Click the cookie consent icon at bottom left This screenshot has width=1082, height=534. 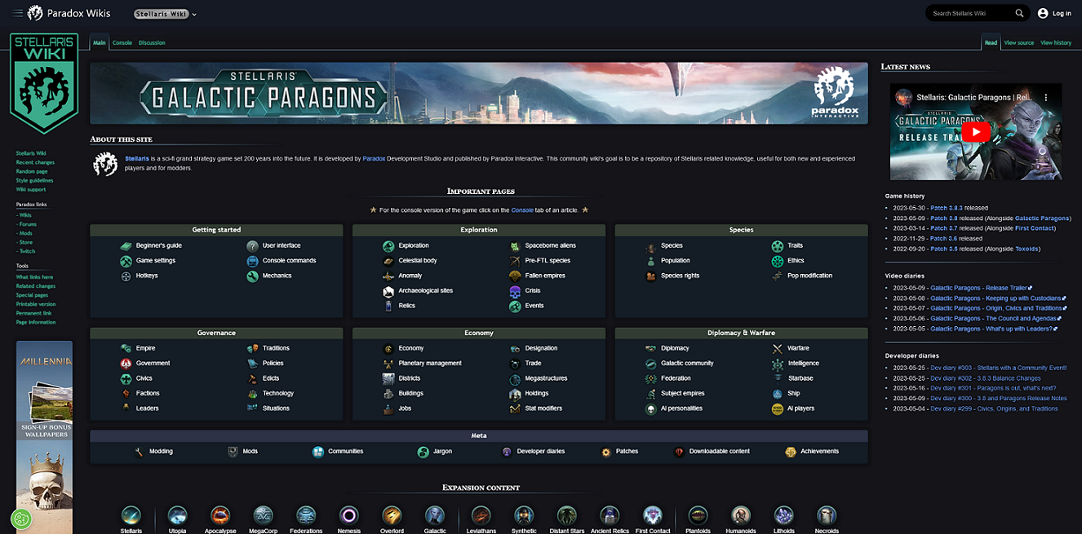[21, 519]
